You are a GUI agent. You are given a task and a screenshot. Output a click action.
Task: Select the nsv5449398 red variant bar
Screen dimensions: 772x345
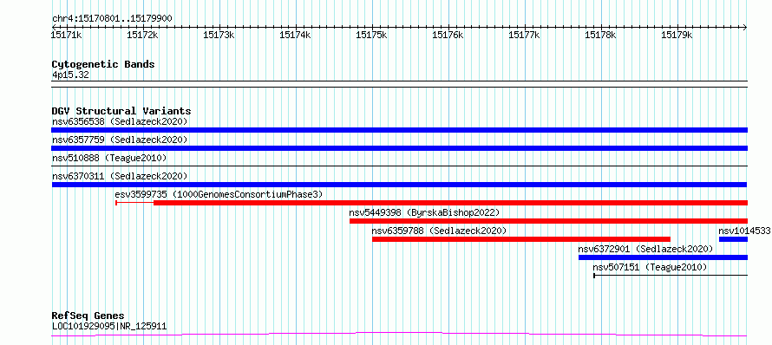548,221
